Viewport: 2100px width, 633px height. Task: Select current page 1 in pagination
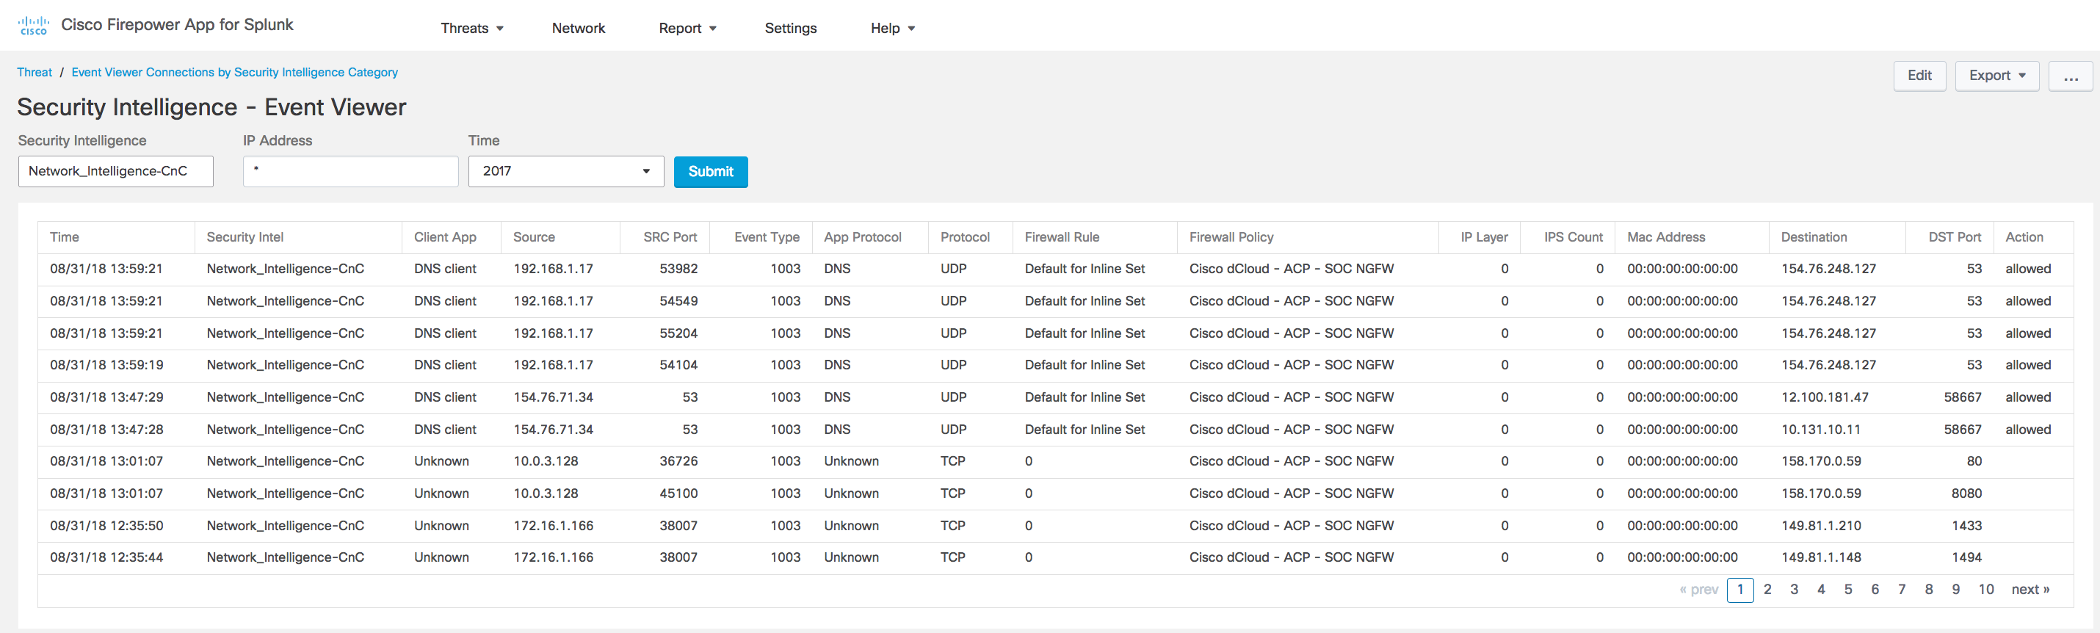[x=1739, y=590]
